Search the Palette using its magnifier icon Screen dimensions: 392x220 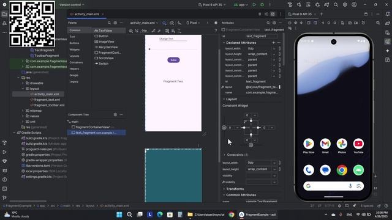(x=109, y=23)
